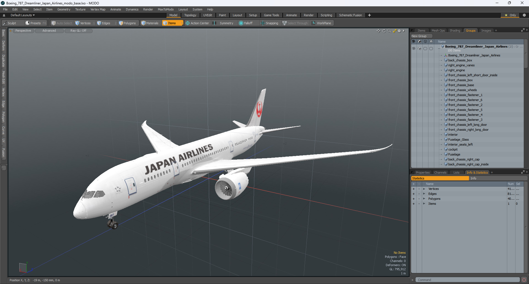Click the viewport maximize arrows icon
Viewport: 529px width, 284px height.
395,31
